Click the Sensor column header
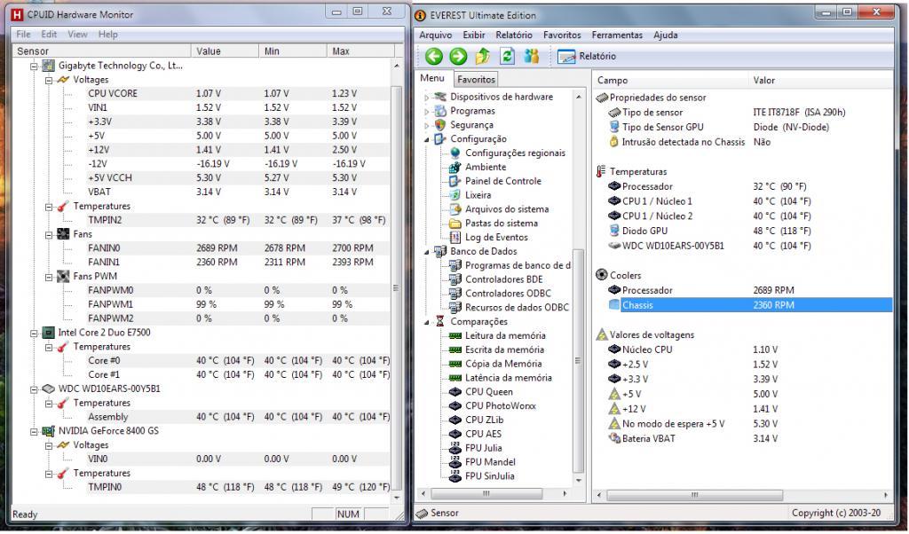 (101, 51)
